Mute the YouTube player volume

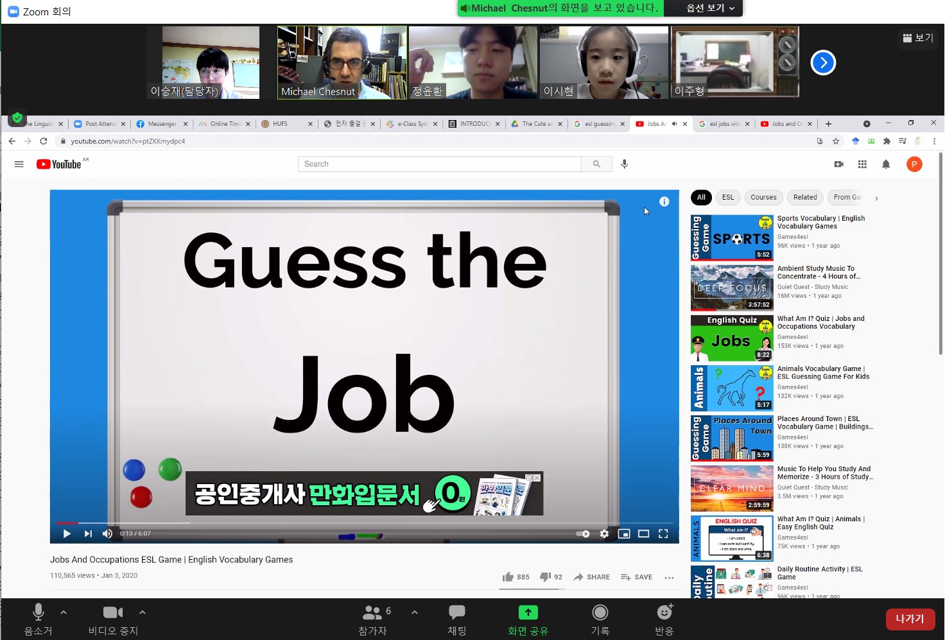coord(107,533)
